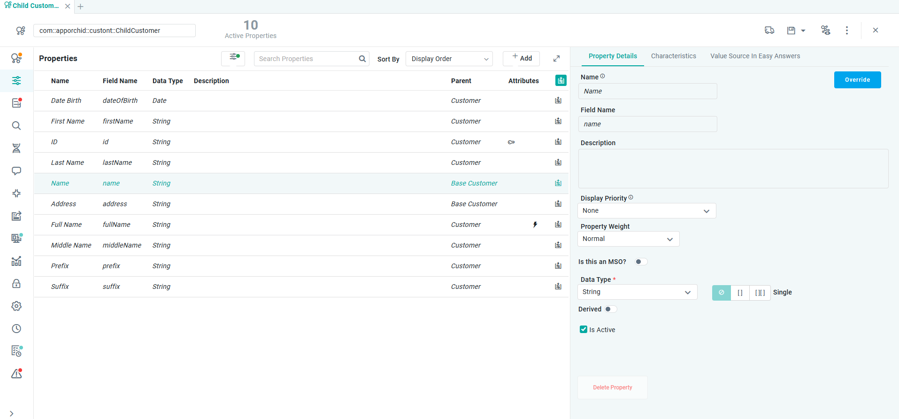Viewport: 899px width, 419px height.
Task: Switch to the Characteristics tab
Action: coord(673,56)
